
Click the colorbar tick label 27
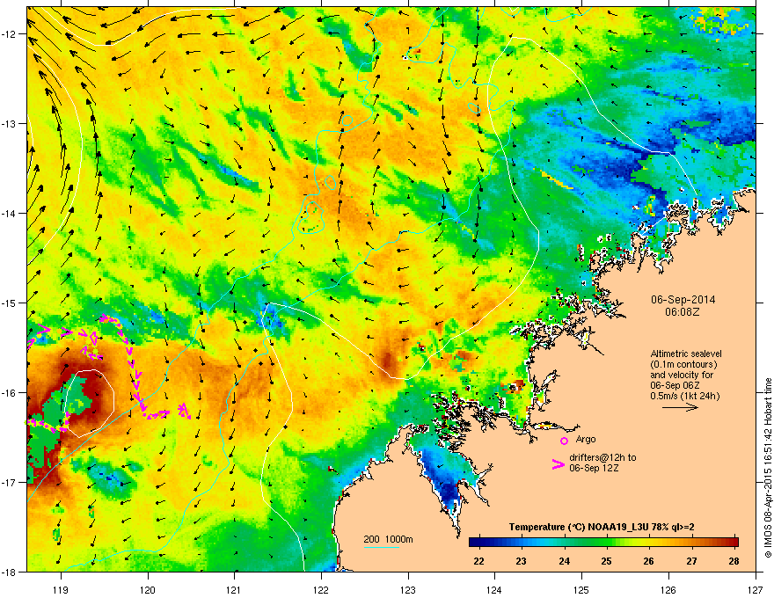(691, 561)
